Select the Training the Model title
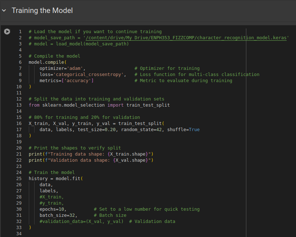This screenshot has width=296, height=237. pyautogui.click(x=42, y=10)
